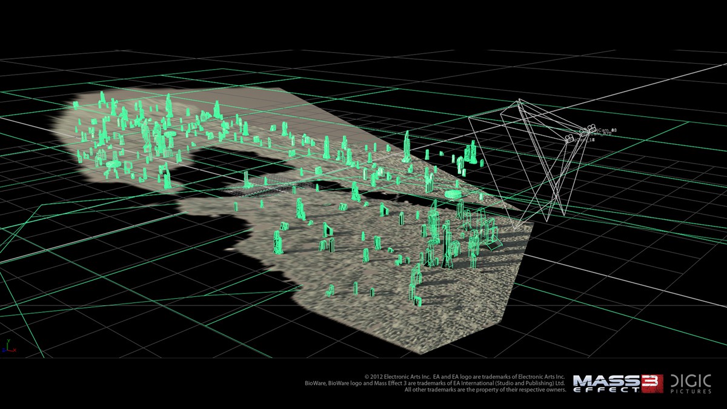The height and width of the screenshot is (409, 727).
Task: Click the line starting 'BioWare, BioWare logo and Mass Effect 3'
Action: (434, 384)
